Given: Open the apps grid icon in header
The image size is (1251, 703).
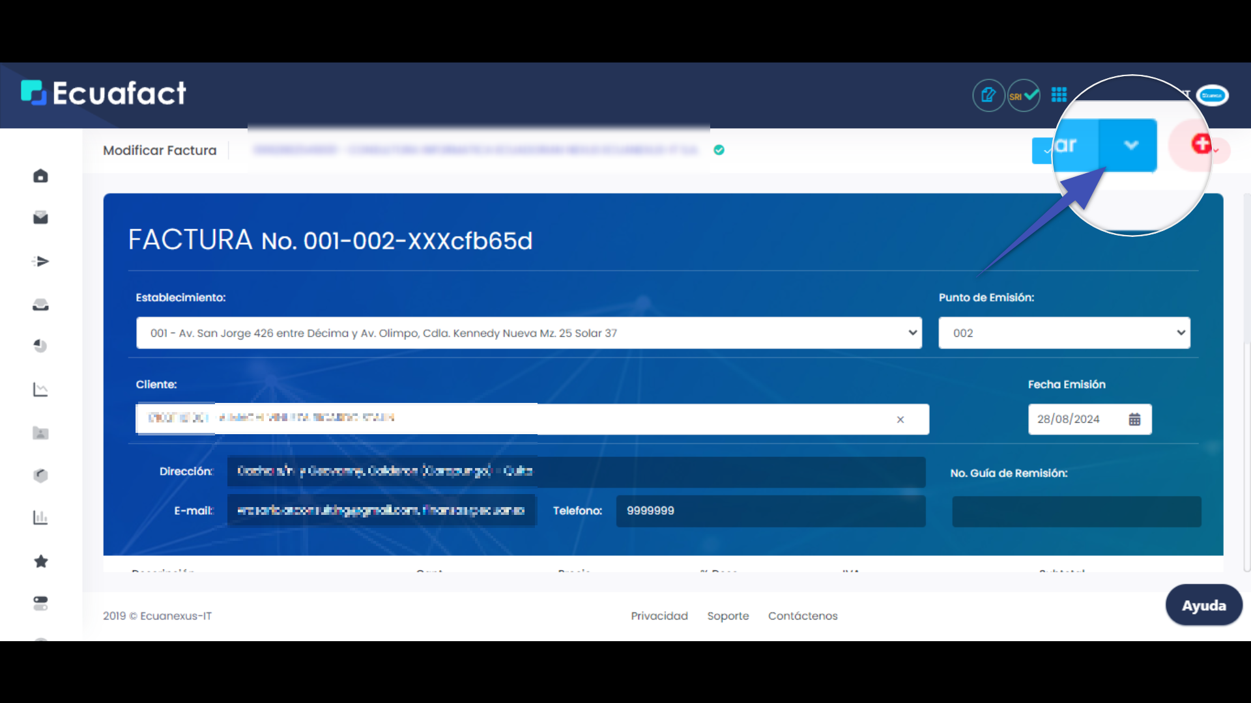Looking at the screenshot, I should [1059, 95].
